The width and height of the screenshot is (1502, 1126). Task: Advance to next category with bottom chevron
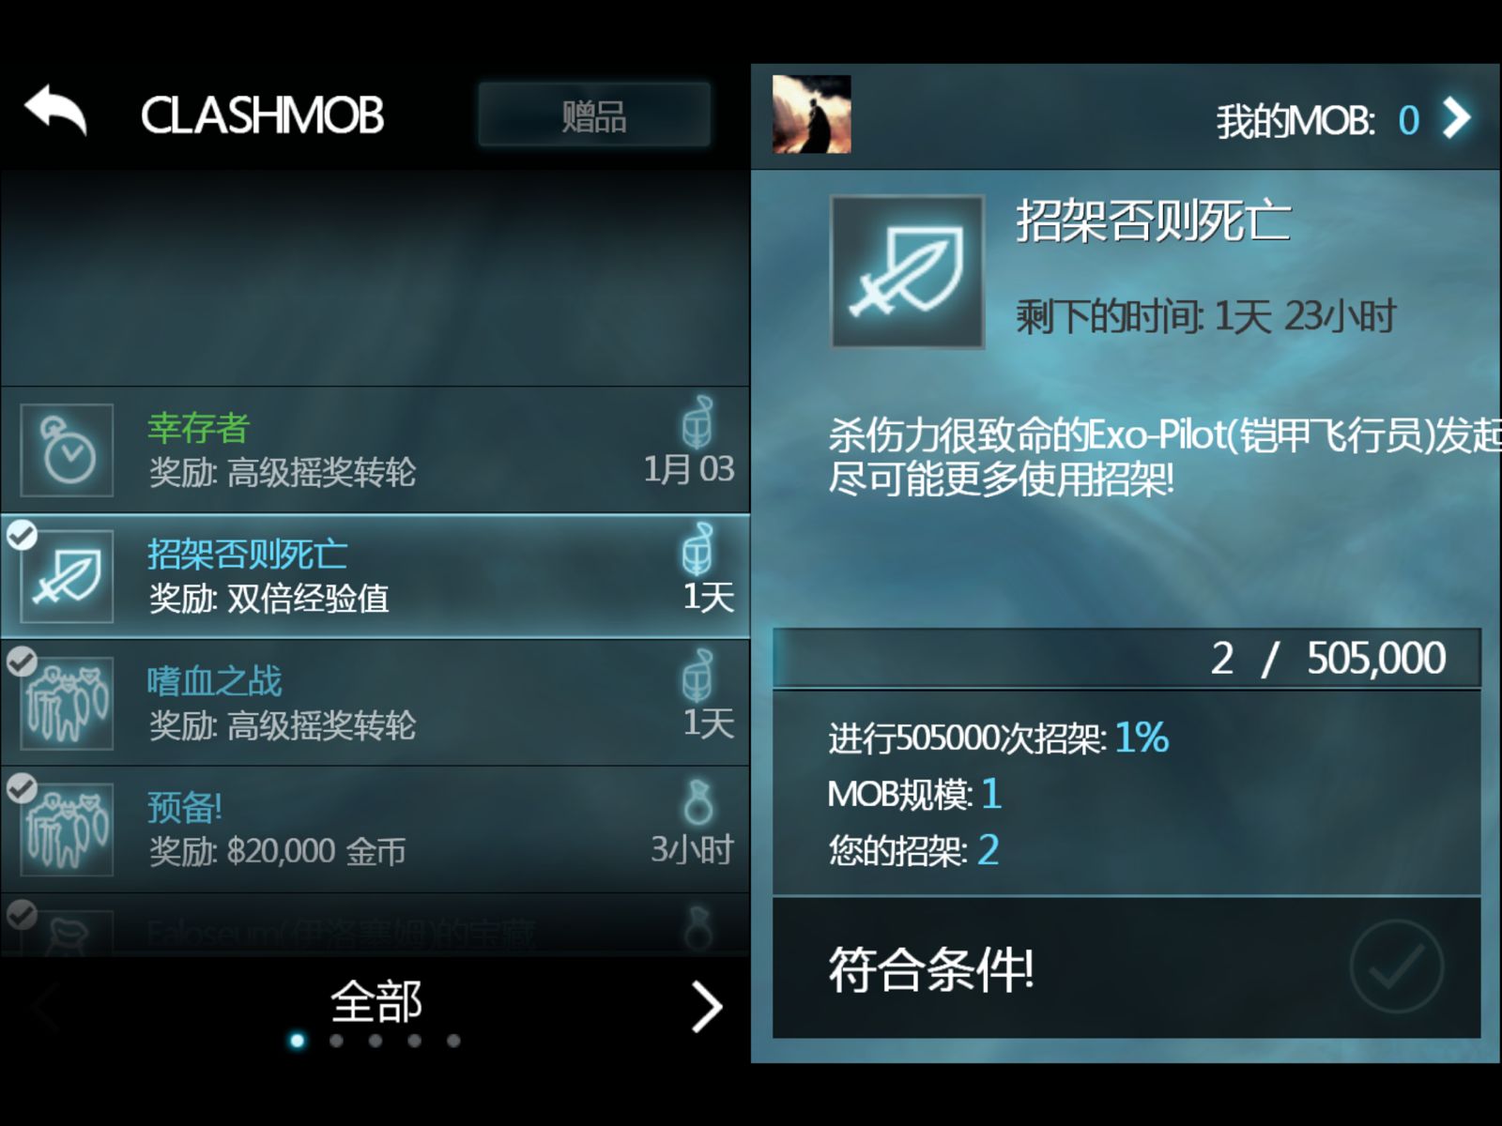[707, 1007]
